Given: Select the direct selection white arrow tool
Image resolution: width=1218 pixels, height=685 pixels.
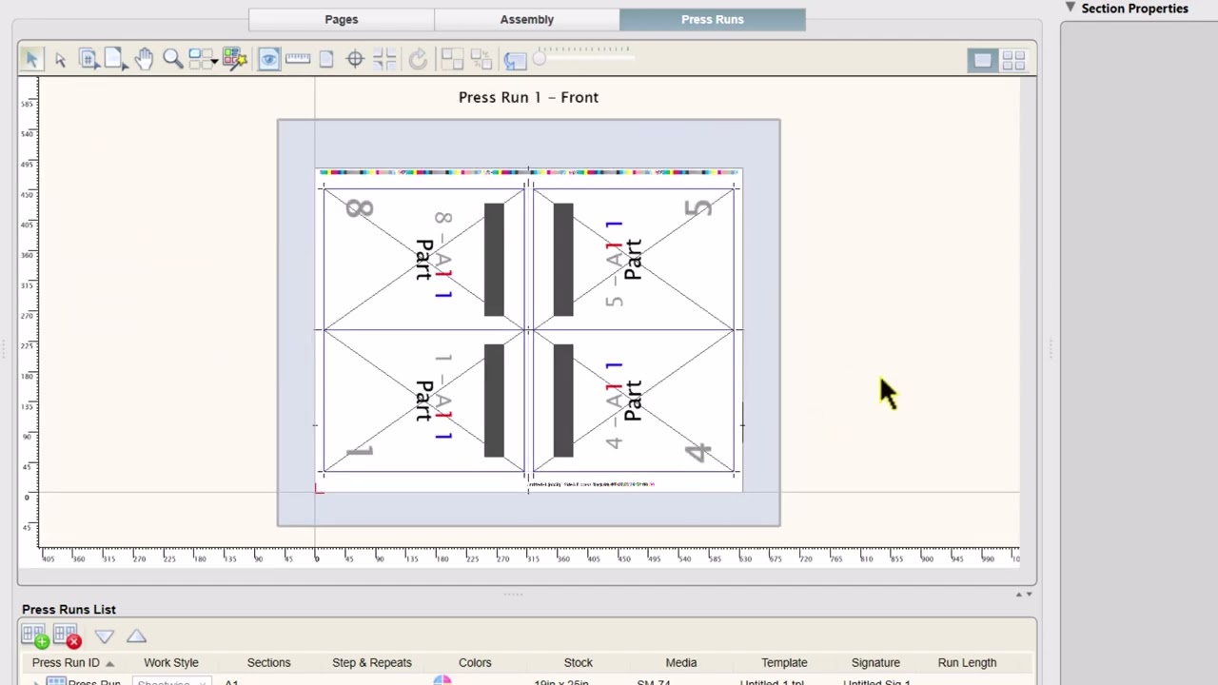Looking at the screenshot, I should (x=60, y=60).
